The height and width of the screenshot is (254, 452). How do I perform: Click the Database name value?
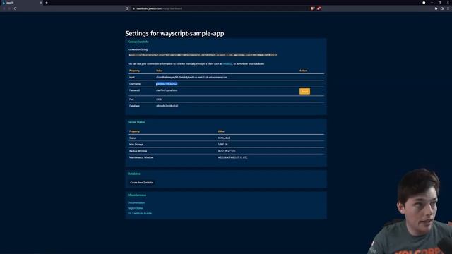pyautogui.click(x=167, y=106)
